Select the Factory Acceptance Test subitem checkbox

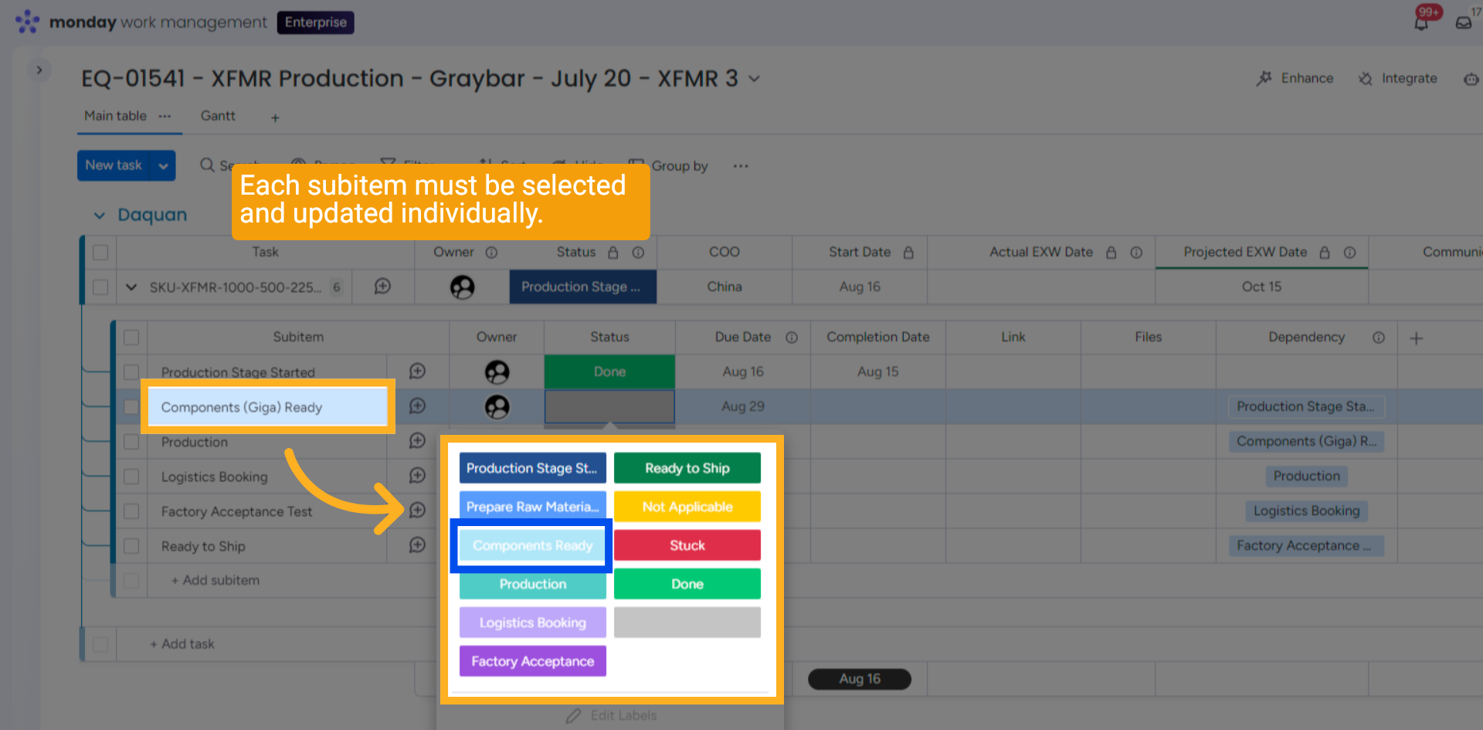click(131, 511)
